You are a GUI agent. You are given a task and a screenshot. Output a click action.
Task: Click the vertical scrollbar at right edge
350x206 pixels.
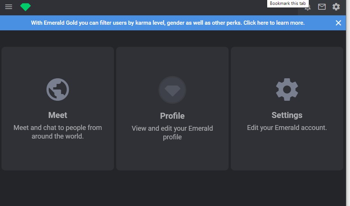348,103
